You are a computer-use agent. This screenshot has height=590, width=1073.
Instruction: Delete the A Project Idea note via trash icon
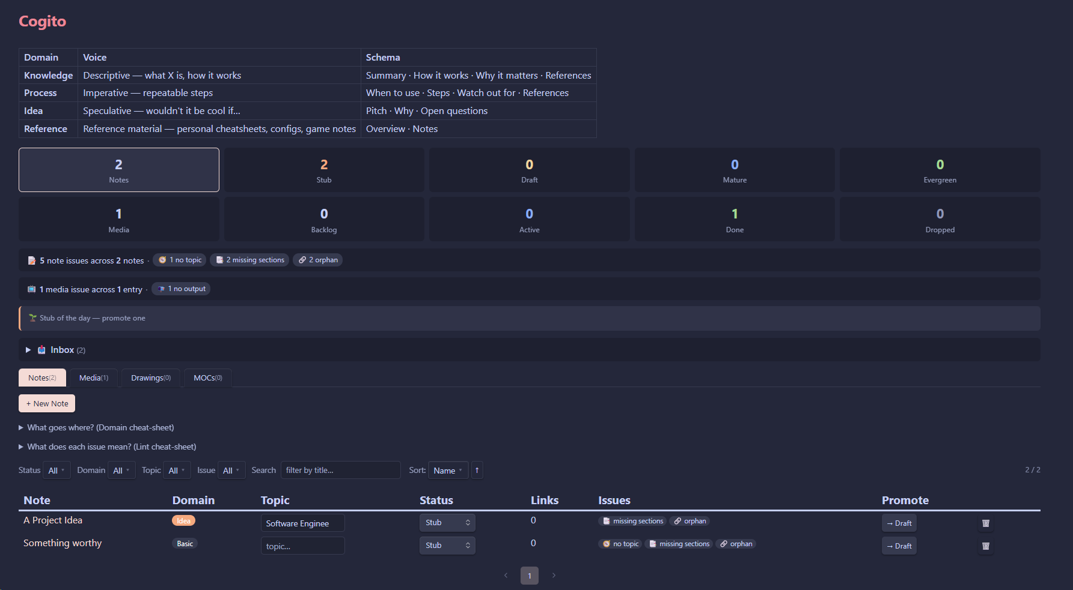986,523
